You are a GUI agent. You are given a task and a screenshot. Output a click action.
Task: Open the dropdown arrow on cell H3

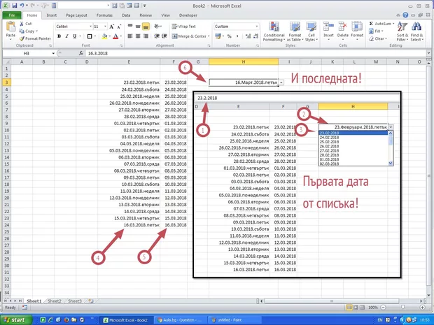281,82
